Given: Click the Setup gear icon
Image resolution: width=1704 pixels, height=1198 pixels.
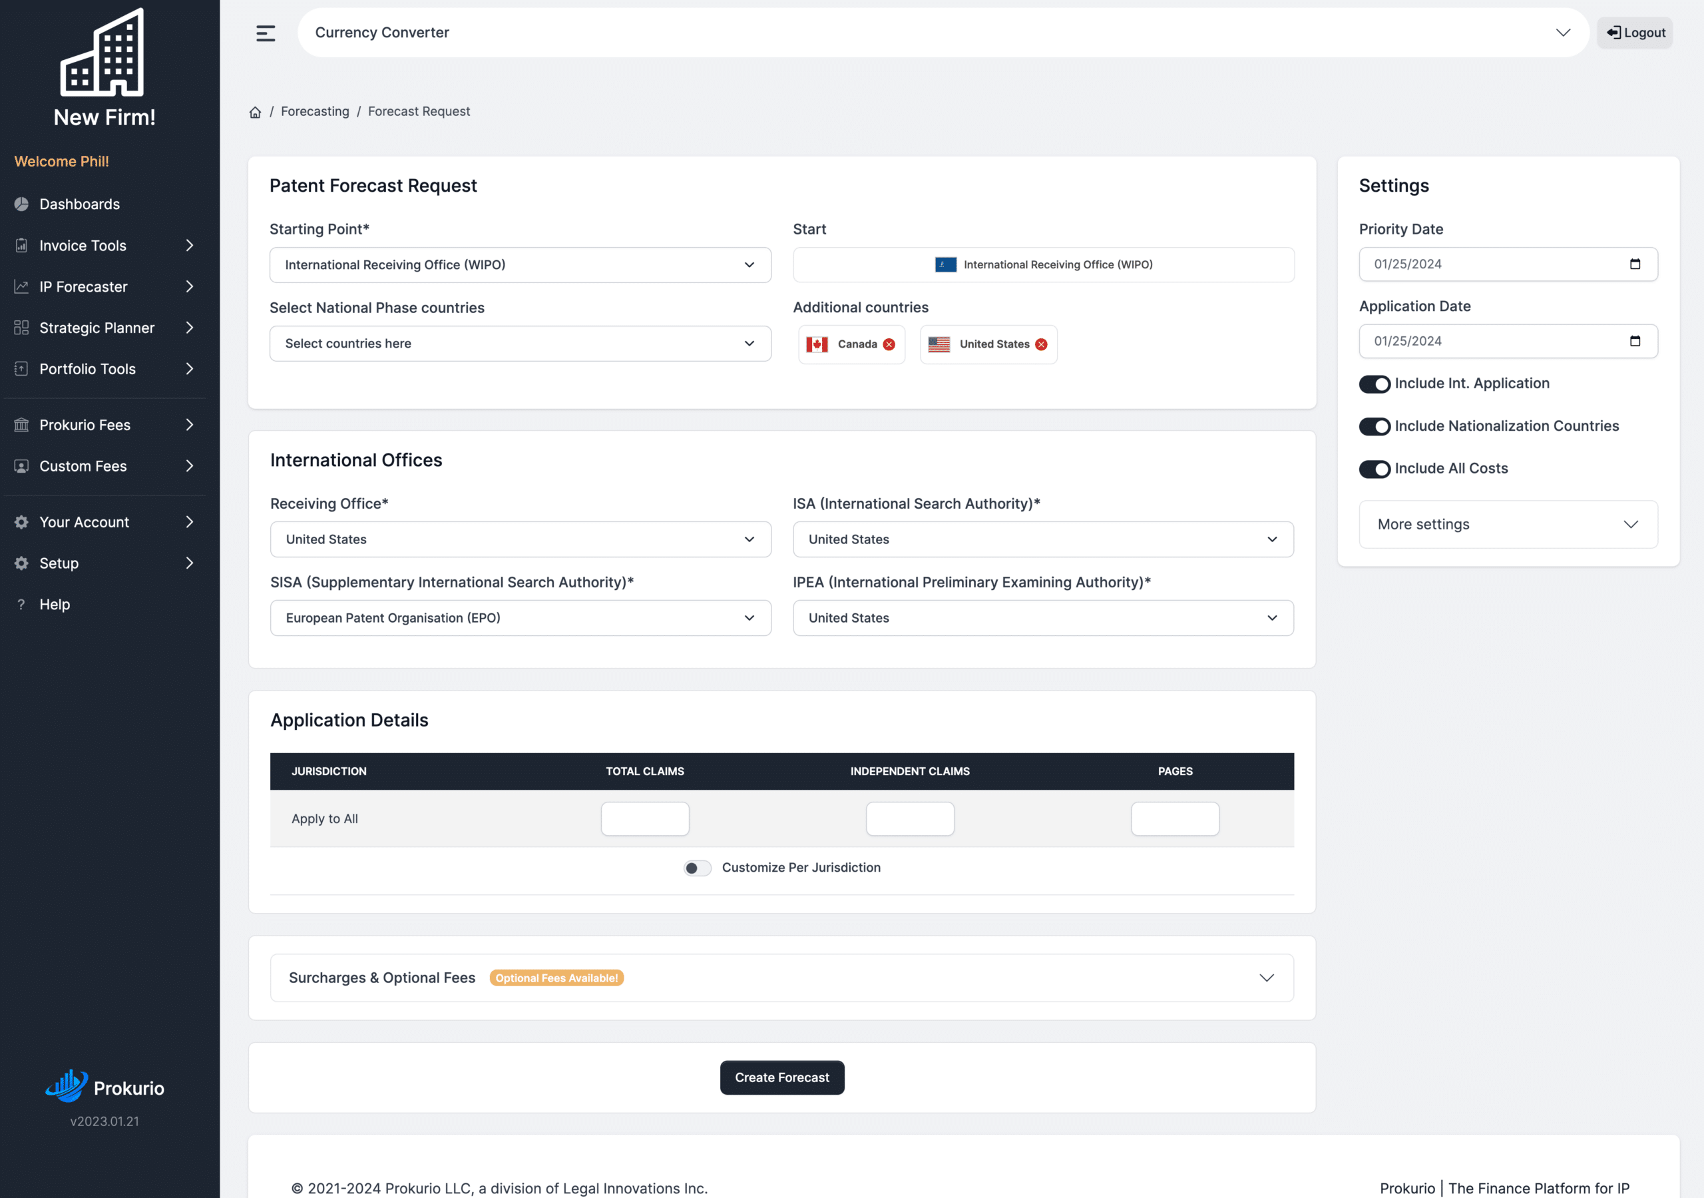Looking at the screenshot, I should [21, 563].
